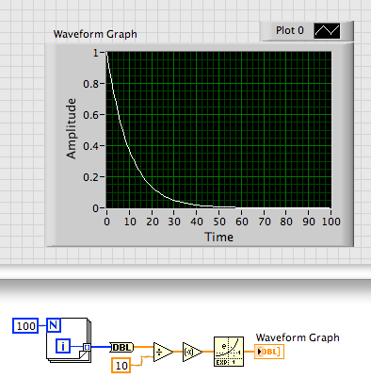Click the x-axis maximum value 100
This screenshot has height=378, width=371.
[331, 222]
